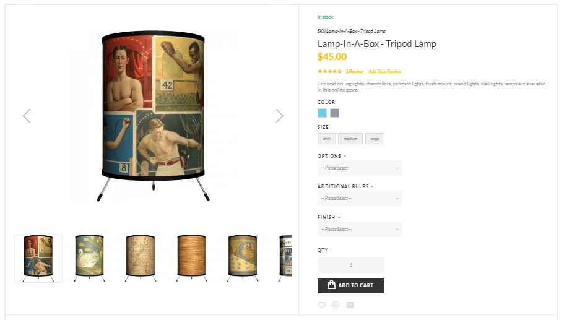This screenshot has width=564, height=320.
Task: Select the mini size option
Action: coord(327,139)
